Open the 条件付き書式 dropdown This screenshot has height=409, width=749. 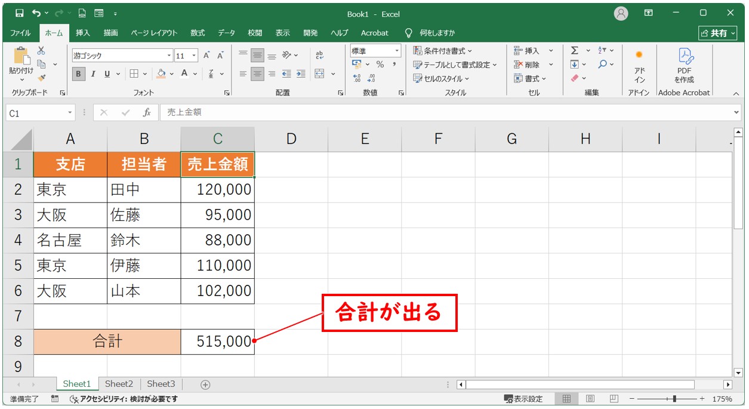tap(442, 51)
